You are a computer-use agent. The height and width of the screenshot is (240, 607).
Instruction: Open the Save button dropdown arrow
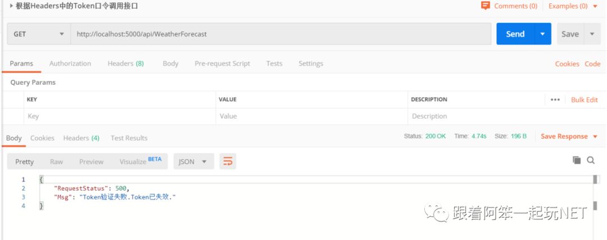click(x=592, y=34)
